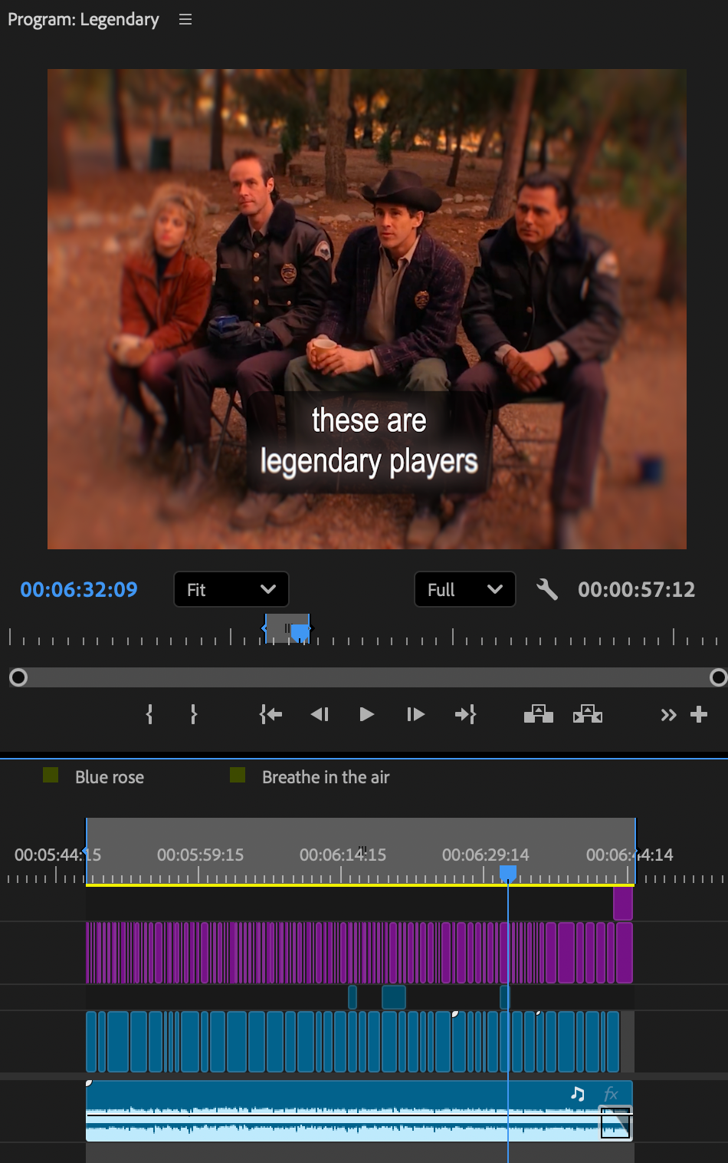
Task: Open the Program monitor panel menu
Action: pos(185,19)
